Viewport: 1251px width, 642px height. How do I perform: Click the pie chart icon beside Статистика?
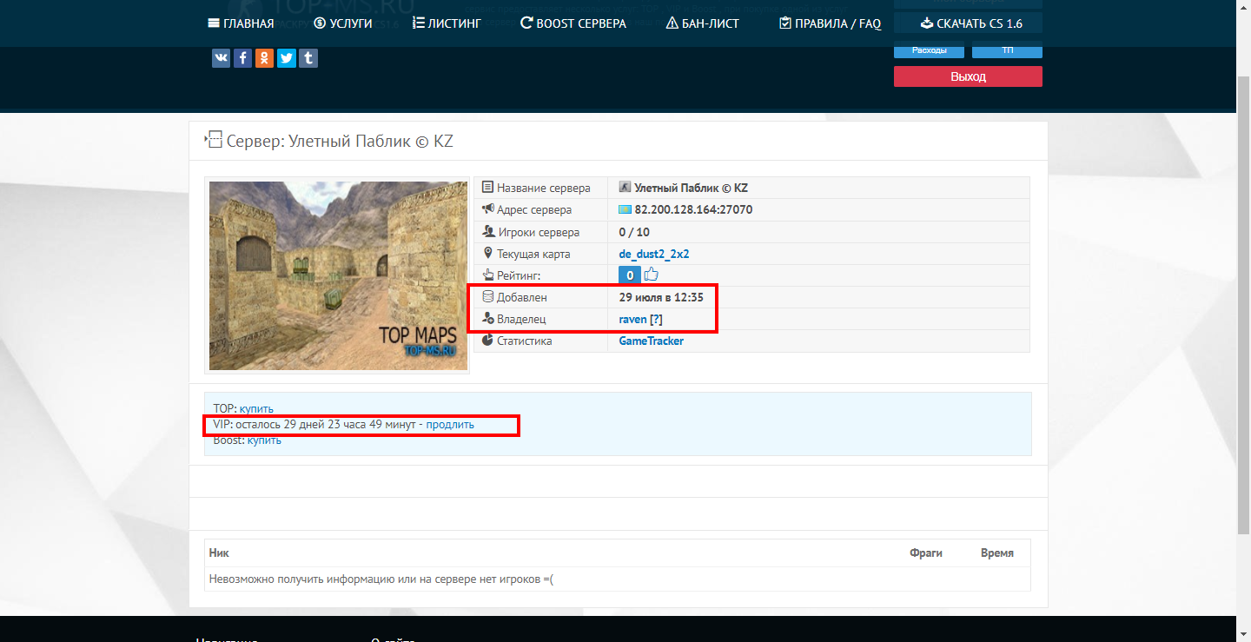(x=488, y=341)
